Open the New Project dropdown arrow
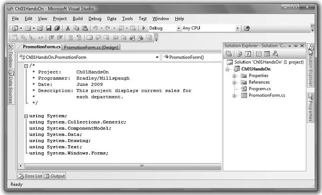The image size is (322, 195). coord(21,28)
